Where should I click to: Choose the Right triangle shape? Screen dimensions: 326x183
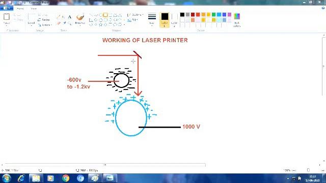click(91, 20)
